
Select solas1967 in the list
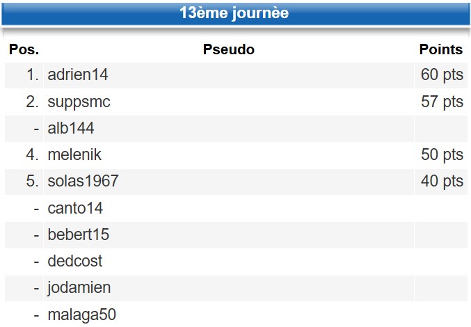83,182
